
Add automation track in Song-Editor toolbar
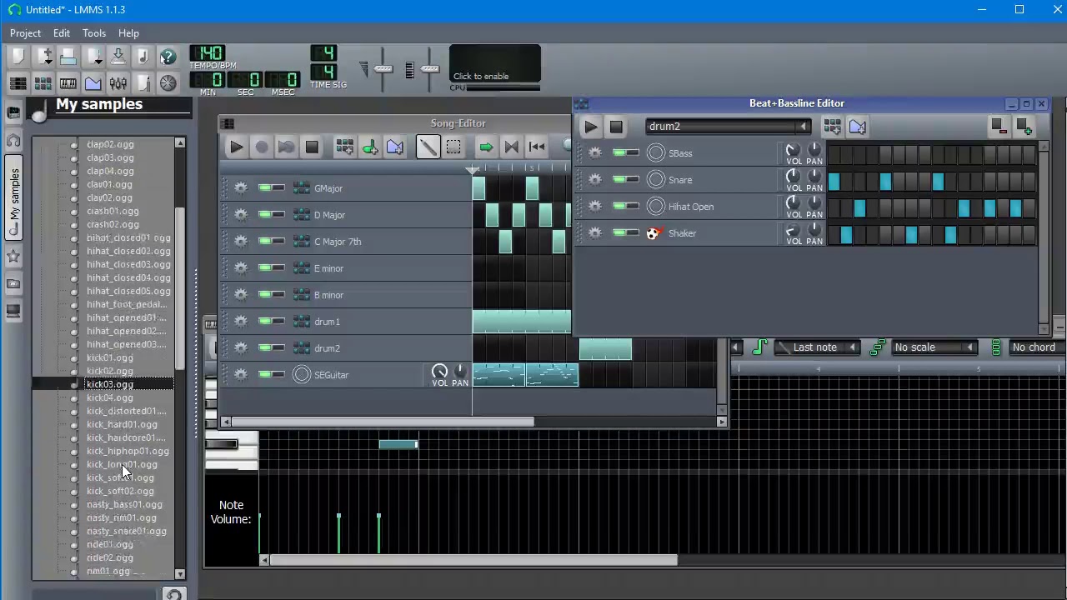point(394,147)
